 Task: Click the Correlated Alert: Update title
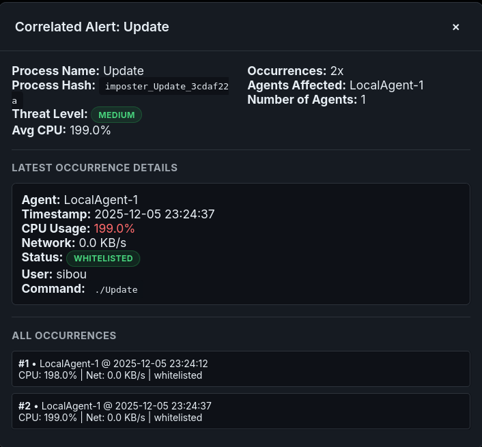(92, 27)
